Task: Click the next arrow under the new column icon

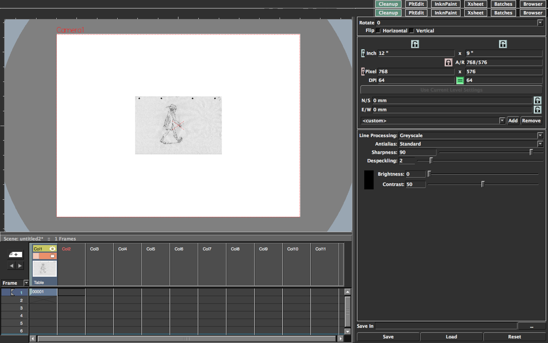Action: tap(20, 265)
